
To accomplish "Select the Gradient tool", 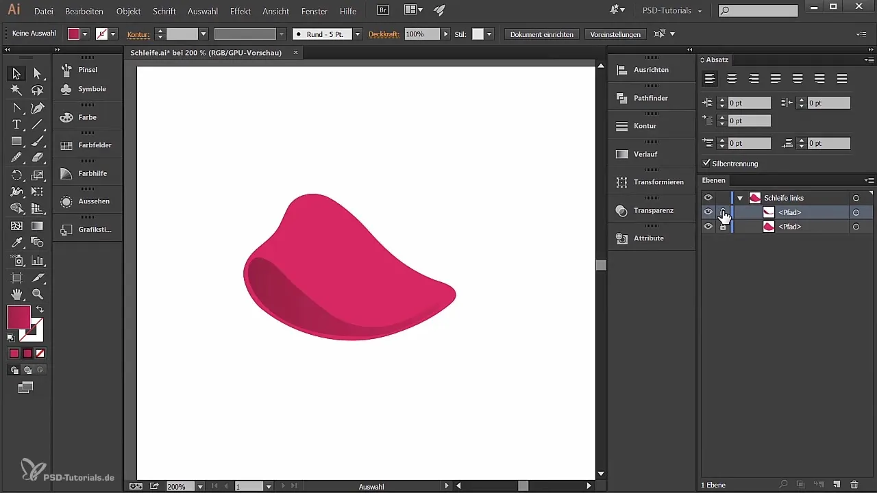I will click(x=38, y=226).
